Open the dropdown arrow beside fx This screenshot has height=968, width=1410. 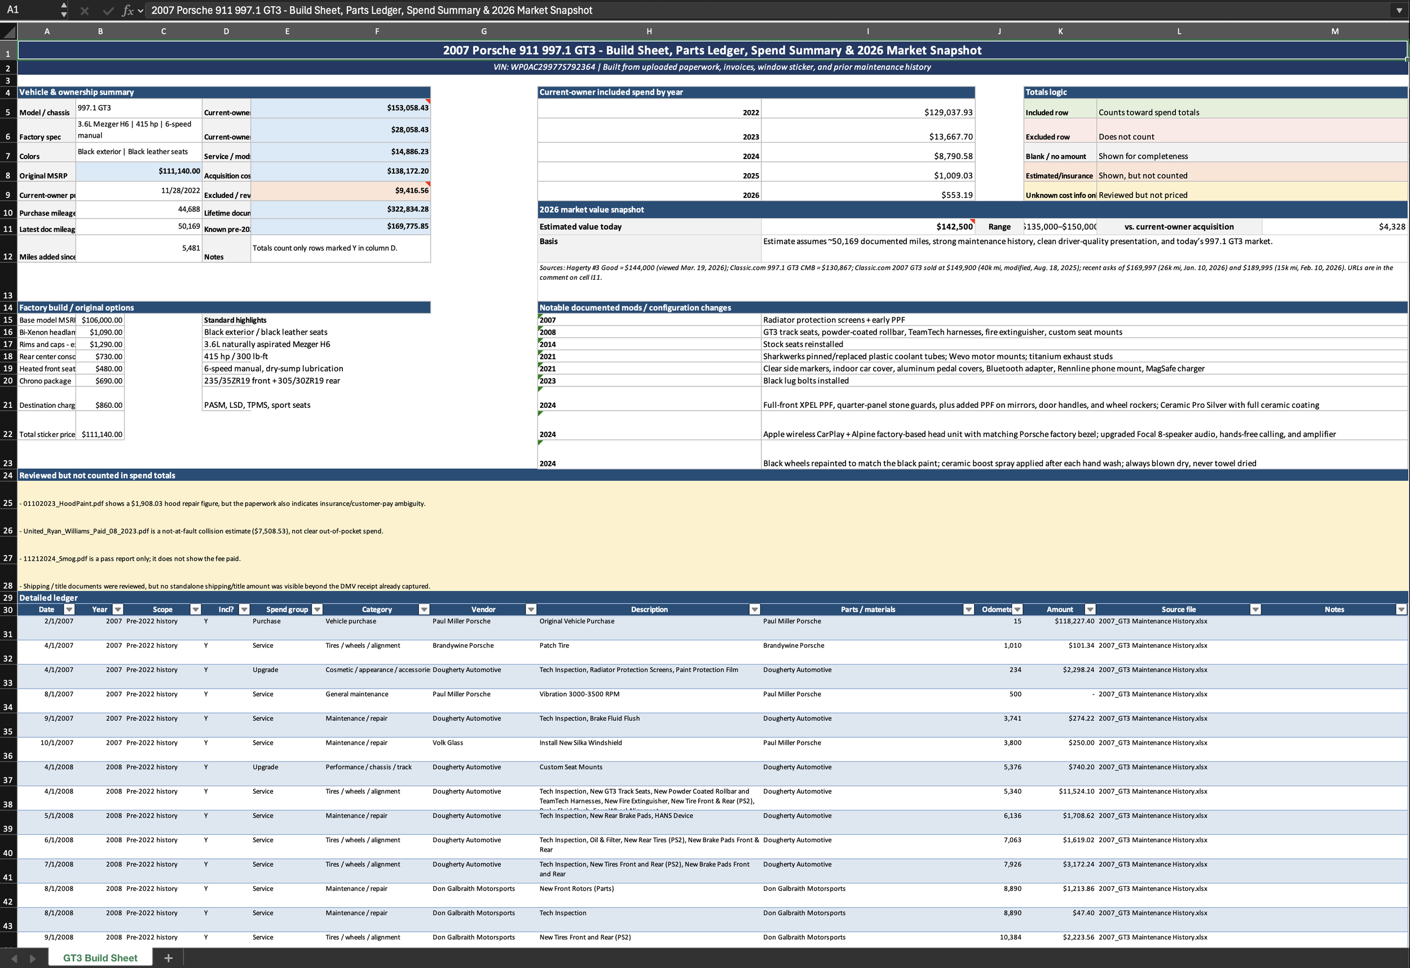click(x=141, y=11)
